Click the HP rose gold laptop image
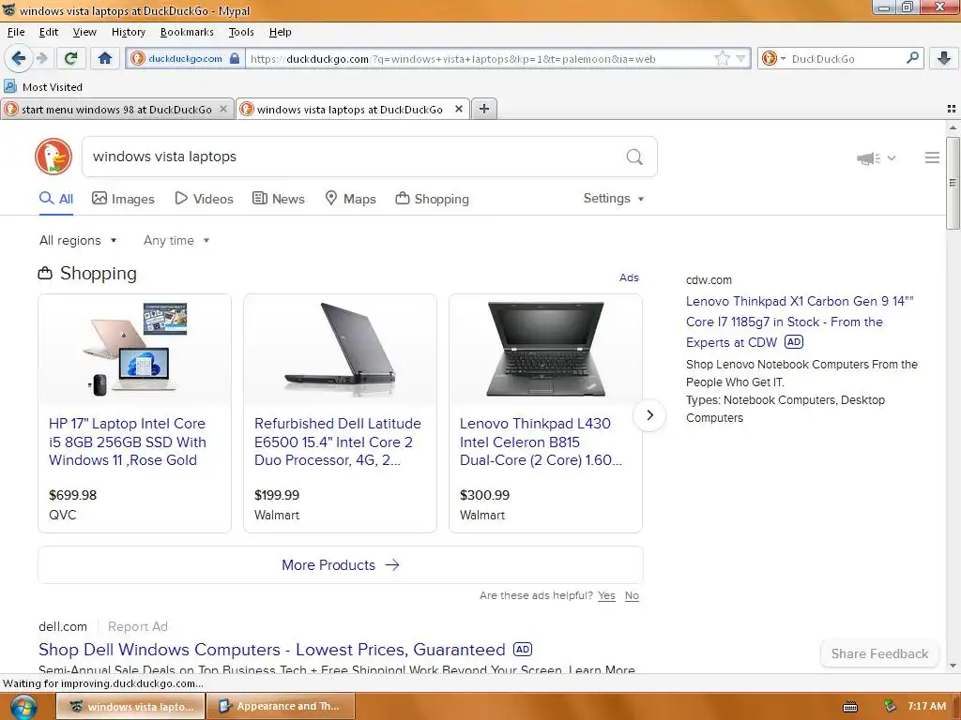 point(135,350)
